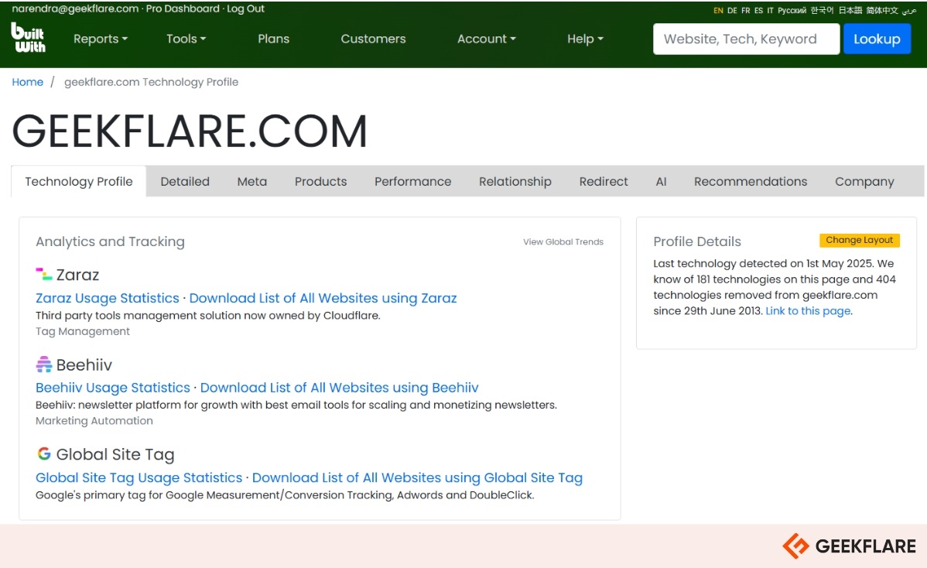Switch language to Chinese 简体中文

pyautogui.click(x=882, y=11)
